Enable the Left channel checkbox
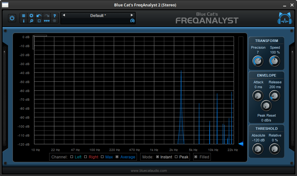The height and width of the screenshot is (176, 297). coord(72,157)
